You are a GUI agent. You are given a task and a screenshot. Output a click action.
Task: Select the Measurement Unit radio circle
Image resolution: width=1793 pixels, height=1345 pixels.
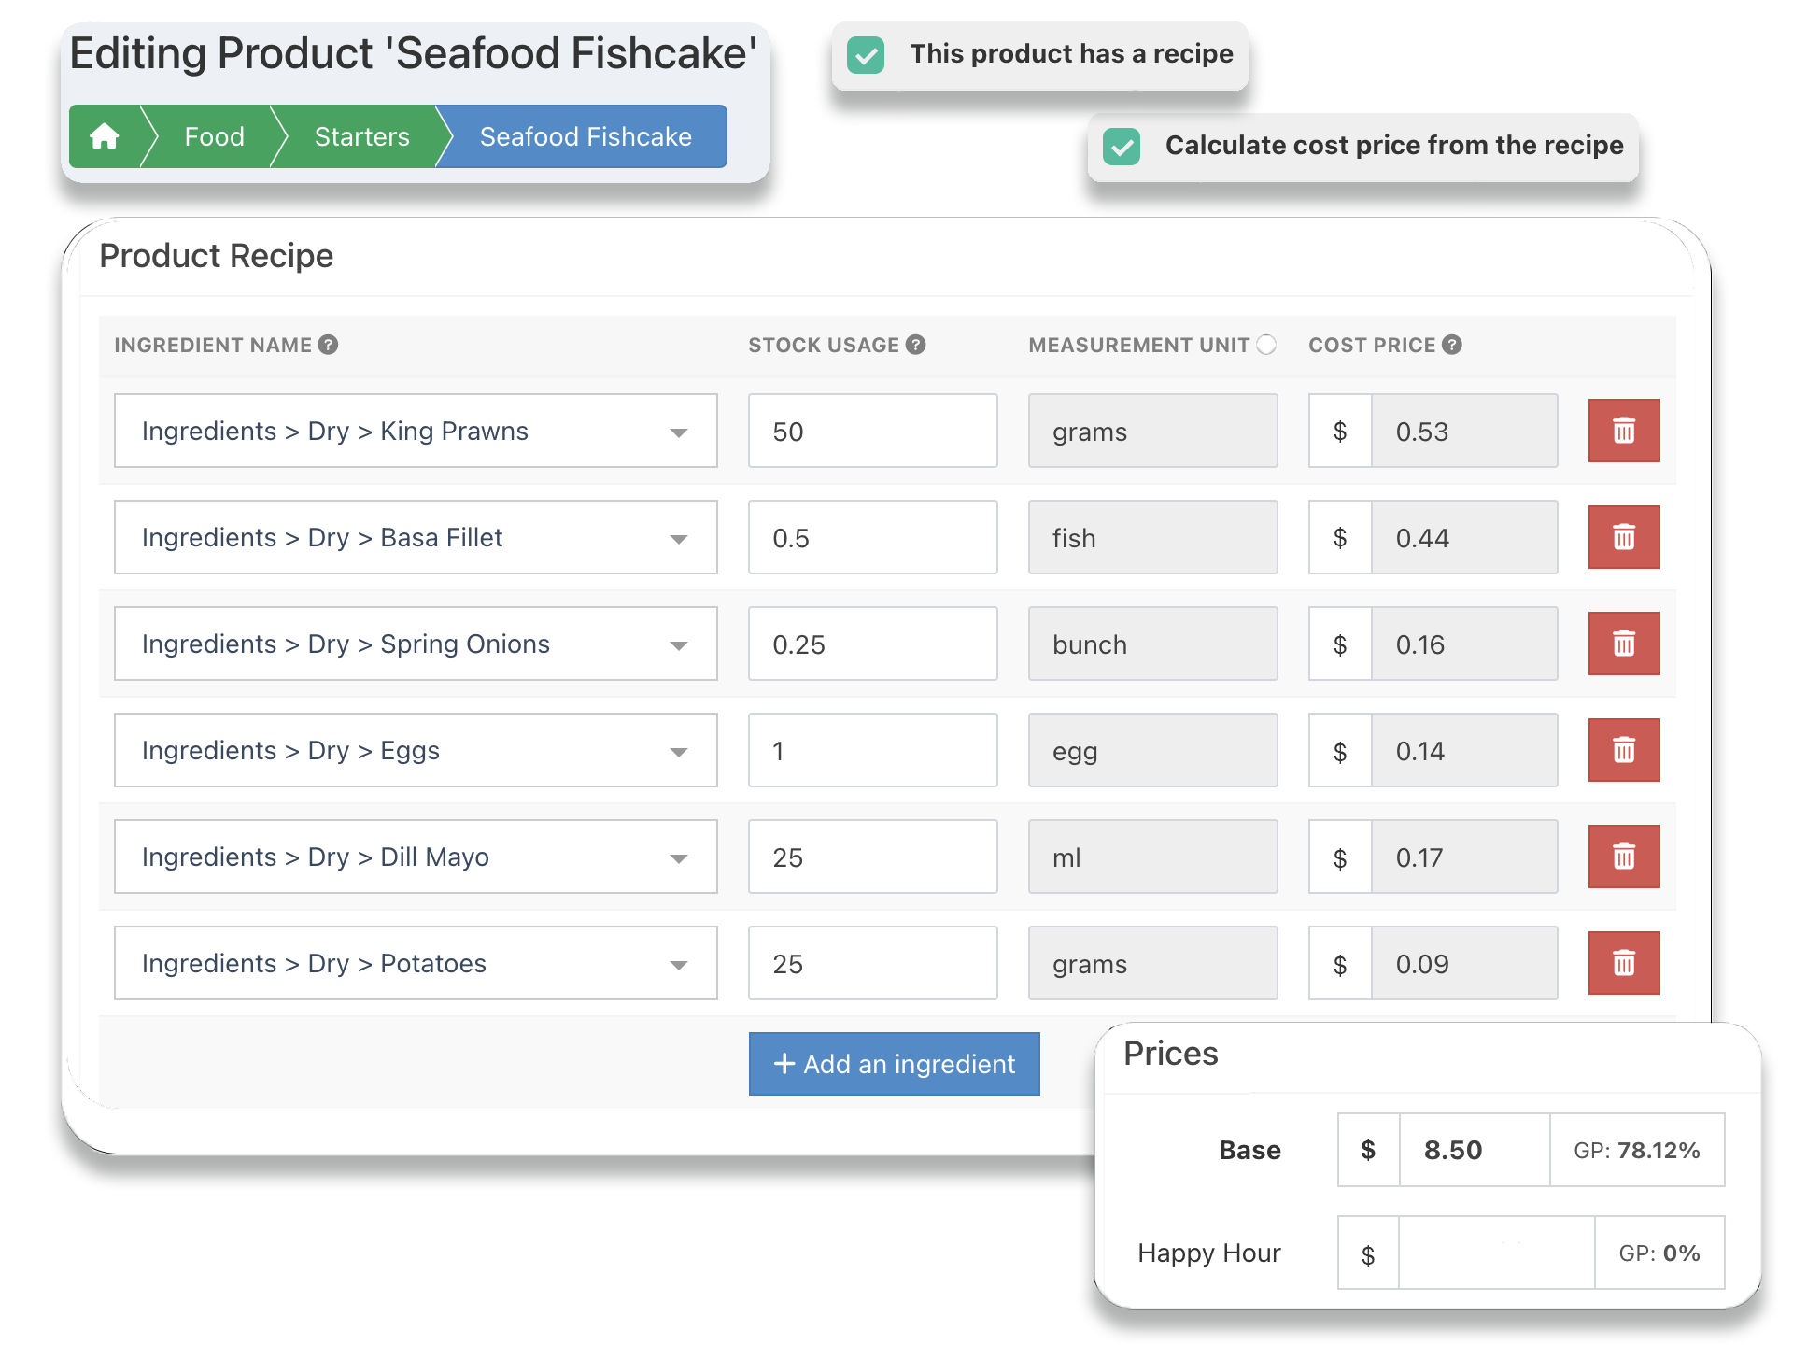point(1267,345)
